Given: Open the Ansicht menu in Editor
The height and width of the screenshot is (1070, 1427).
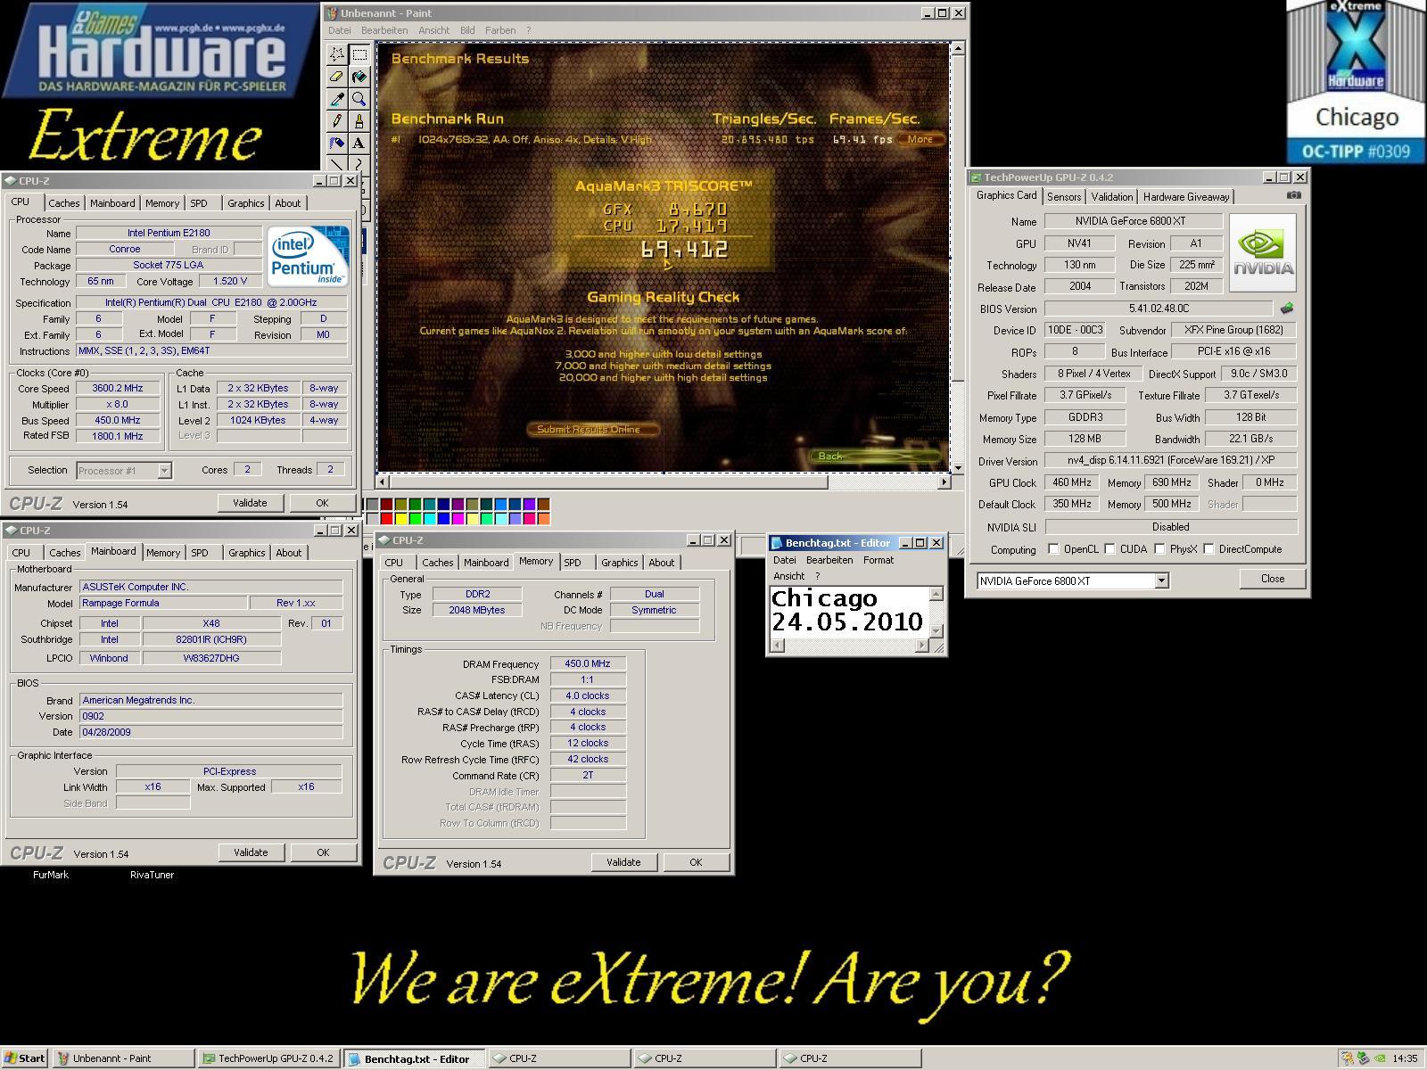Looking at the screenshot, I should [788, 576].
